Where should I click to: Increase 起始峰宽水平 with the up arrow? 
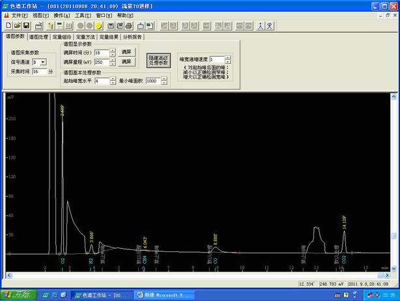point(113,79)
